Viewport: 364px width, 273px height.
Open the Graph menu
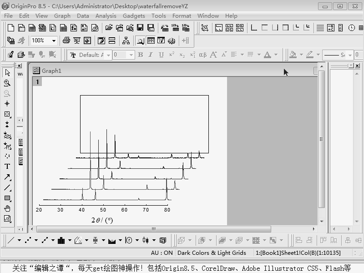pyautogui.click(x=62, y=16)
